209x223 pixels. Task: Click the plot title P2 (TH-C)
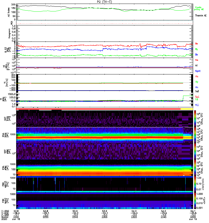[x=104, y=2]
